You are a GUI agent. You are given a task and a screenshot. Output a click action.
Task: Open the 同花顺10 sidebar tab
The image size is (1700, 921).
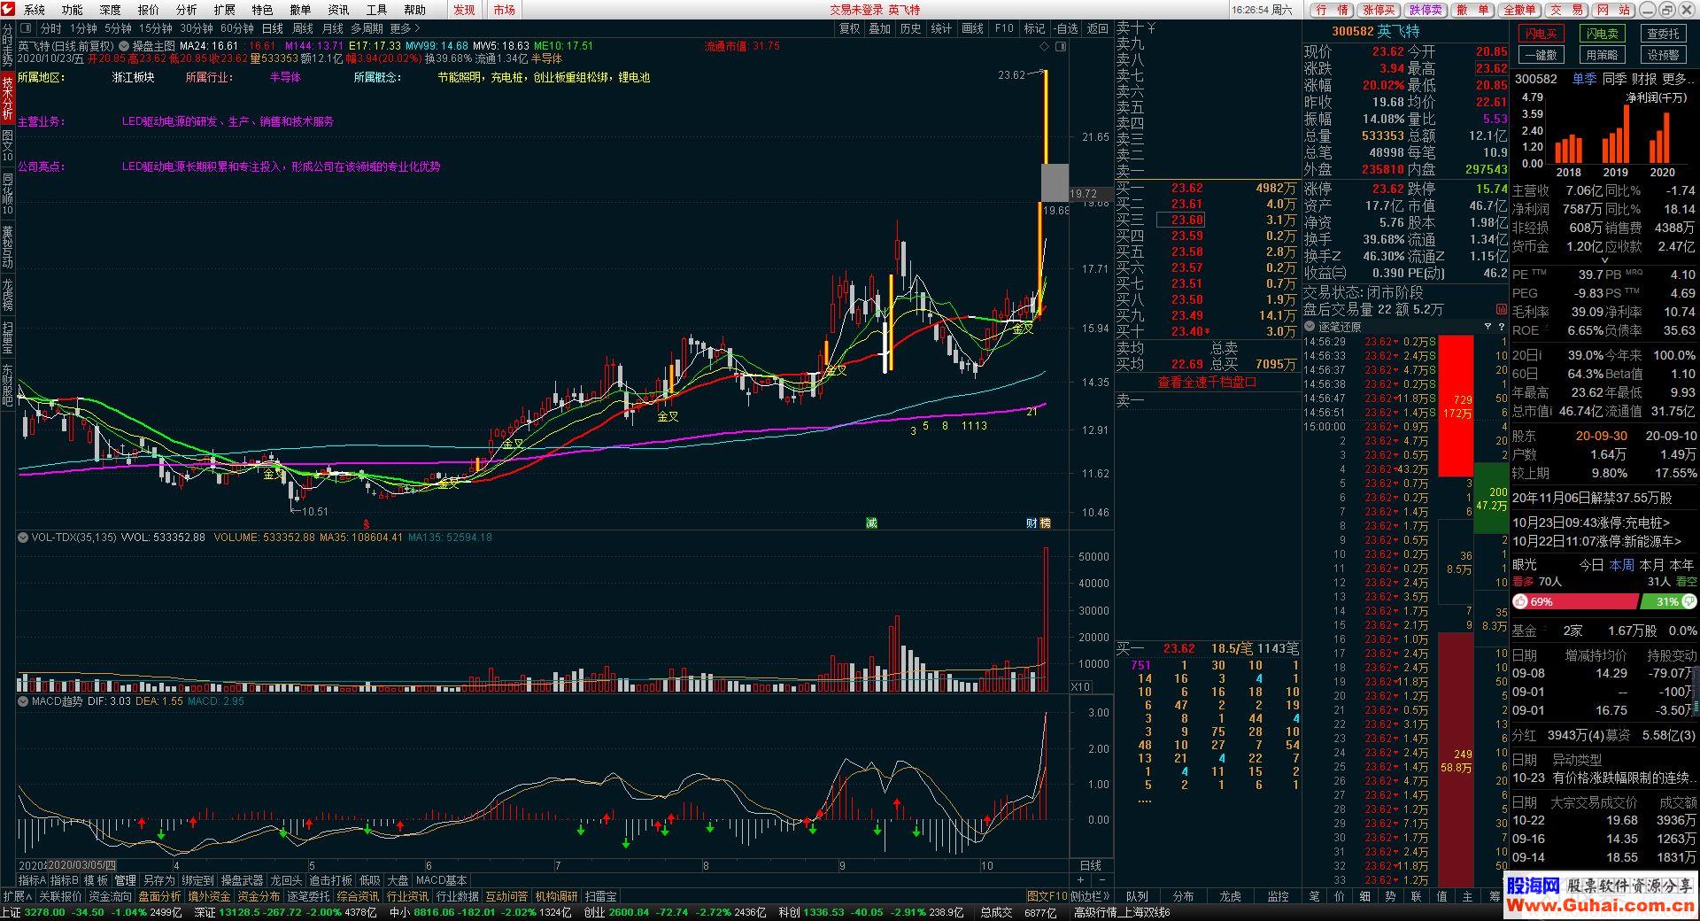point(7,192)
